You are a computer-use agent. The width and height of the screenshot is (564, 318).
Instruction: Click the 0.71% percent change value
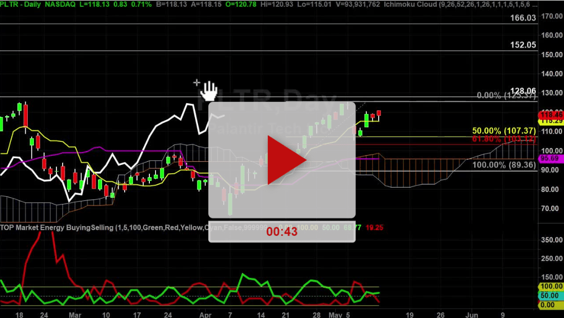141,4
